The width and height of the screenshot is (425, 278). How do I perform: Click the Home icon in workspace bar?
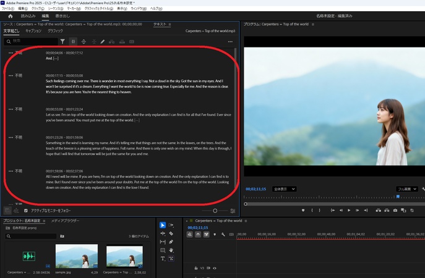tap(11, 16)
